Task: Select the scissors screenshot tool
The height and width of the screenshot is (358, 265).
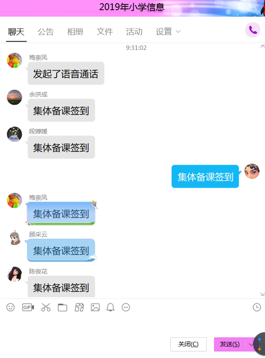Action: pyautogui.click(x=46, y=307)
